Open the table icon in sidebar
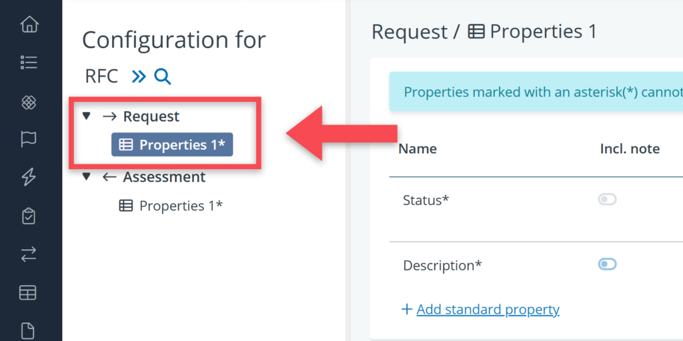Image resolution: width=683 pixels, height=341 pixels. [x=29, y=292]
